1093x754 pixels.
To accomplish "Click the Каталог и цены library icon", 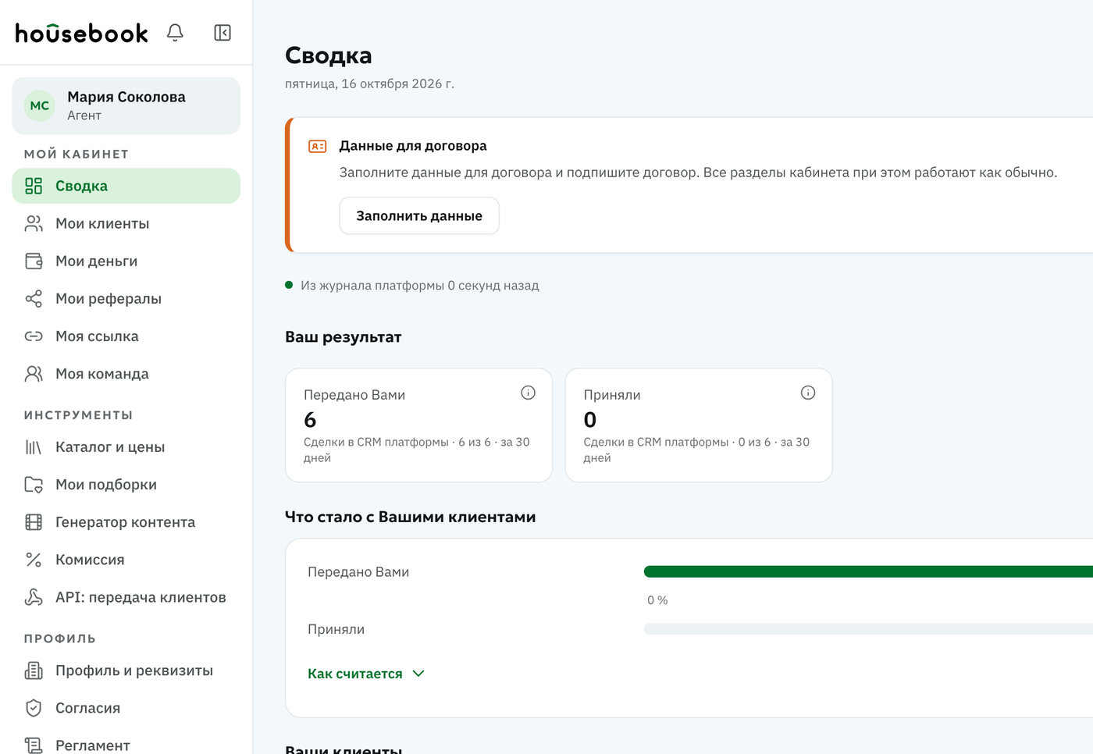I will [x=34, y=446].
